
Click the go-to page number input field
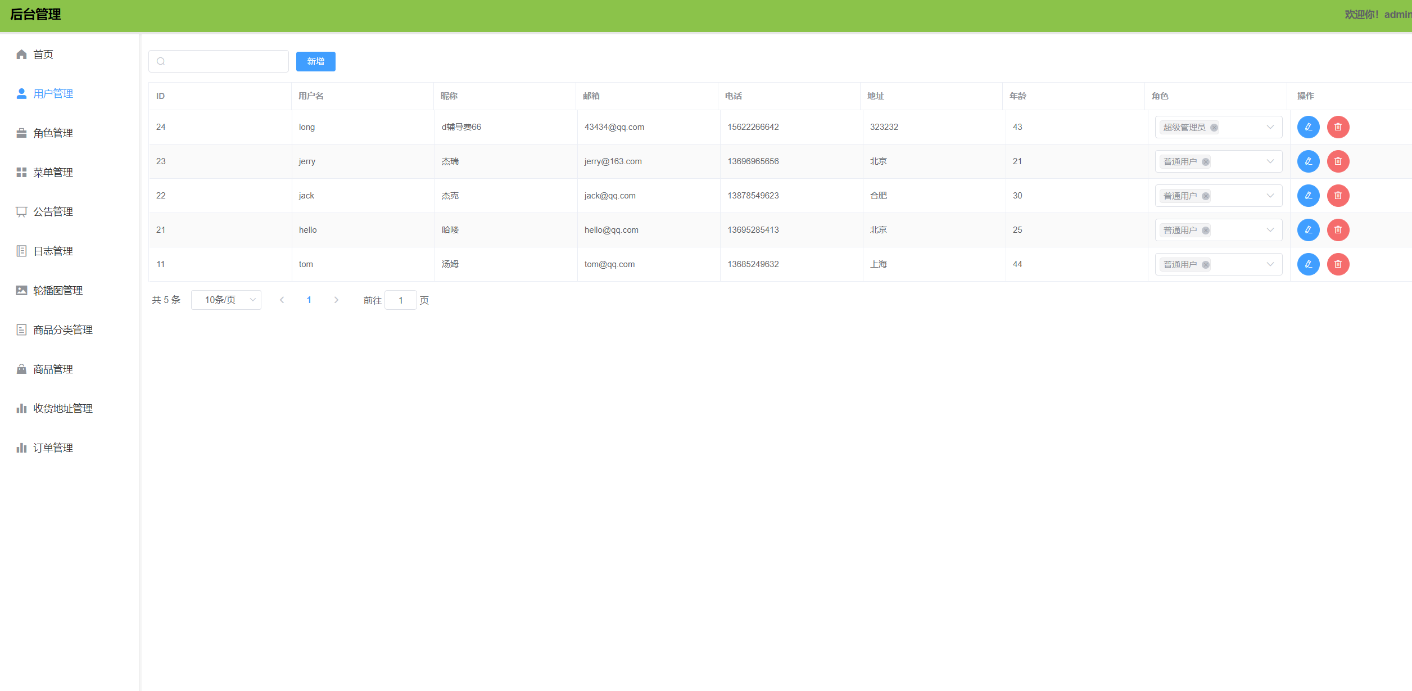tap(400, 300)
